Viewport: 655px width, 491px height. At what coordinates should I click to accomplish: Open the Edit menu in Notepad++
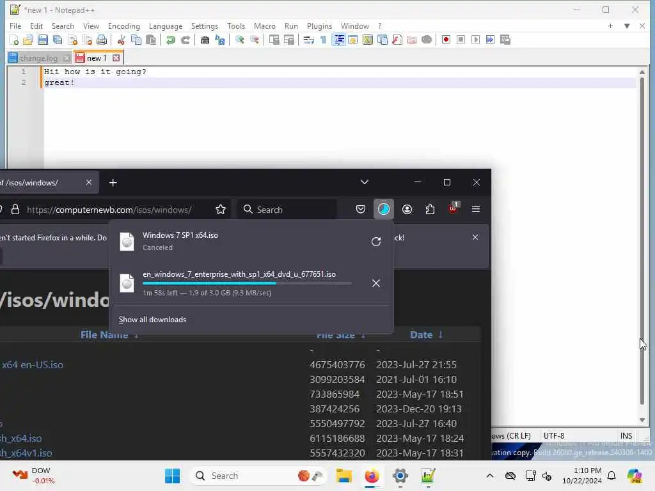click(36, 26)
